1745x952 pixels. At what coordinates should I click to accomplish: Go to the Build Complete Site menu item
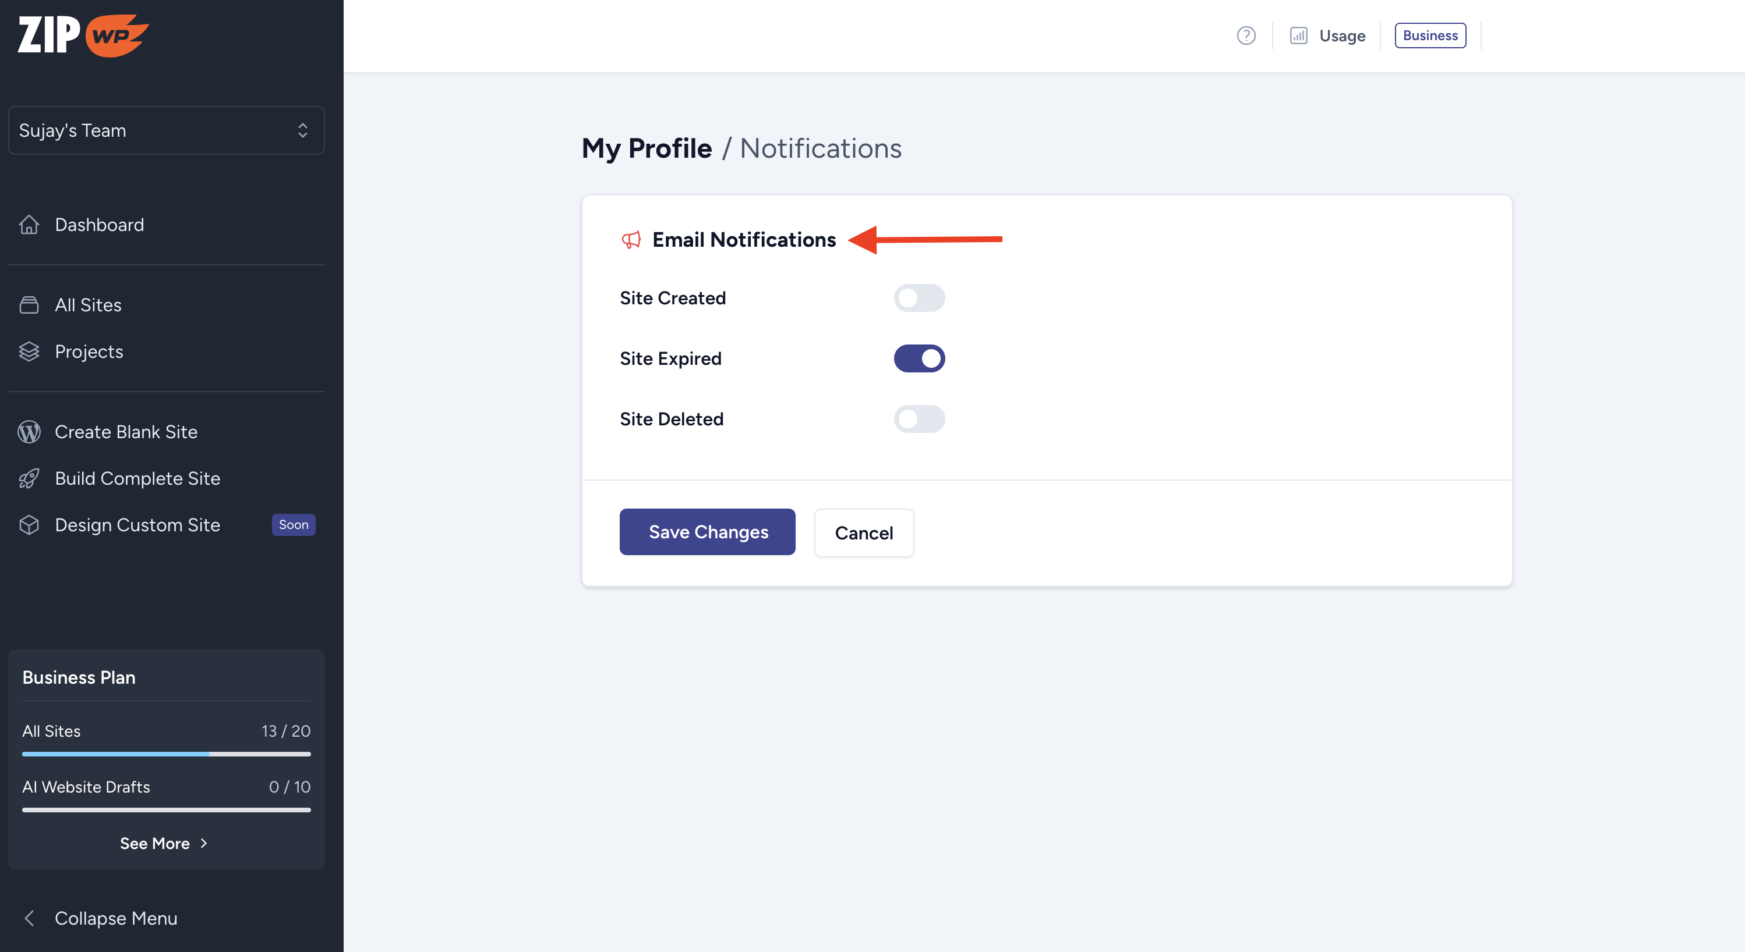[x=137, y=478]
